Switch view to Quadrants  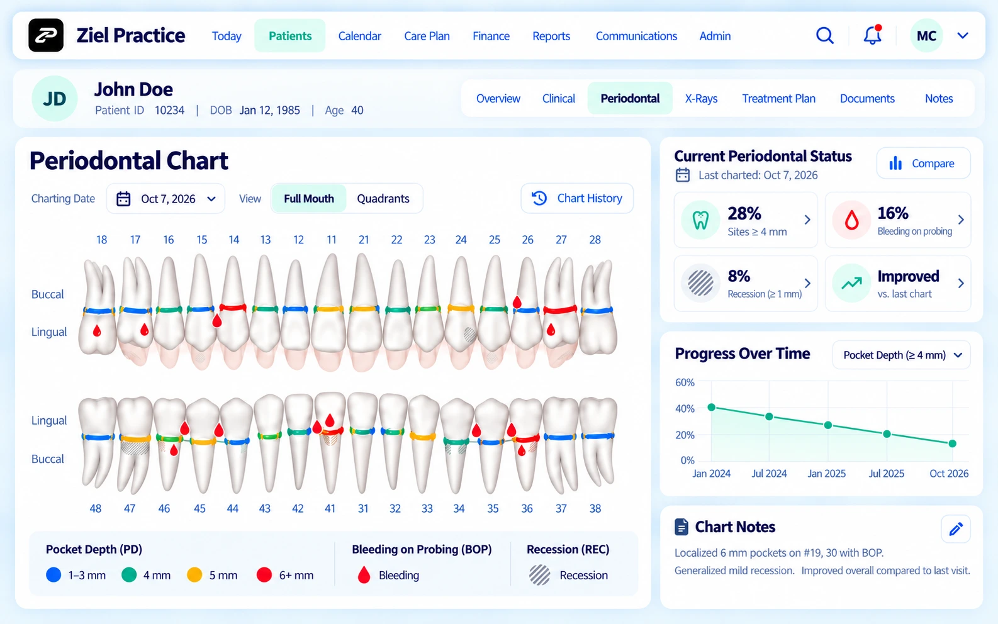coord(383,199)
